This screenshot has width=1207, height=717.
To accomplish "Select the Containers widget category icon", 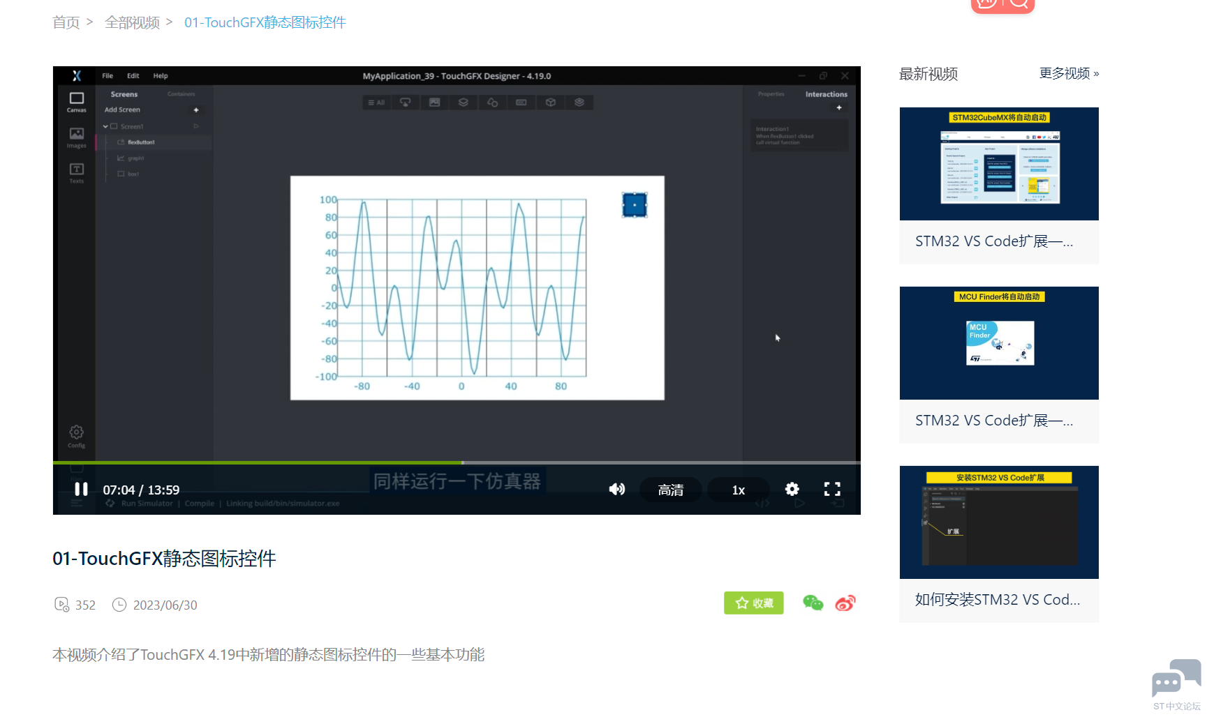I will pyautogui.click(x=463, y=103).
